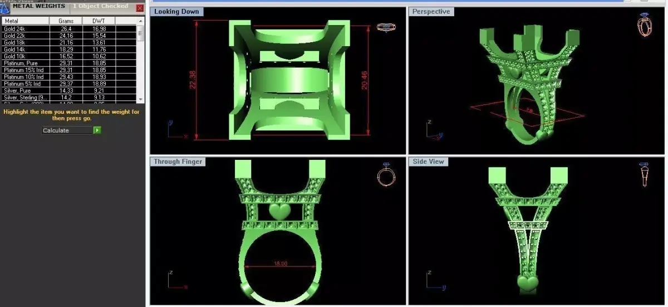Select the Platinum 5% Irid row
The height and width of the screenshot is (307, 668).
tap(69, 84)
